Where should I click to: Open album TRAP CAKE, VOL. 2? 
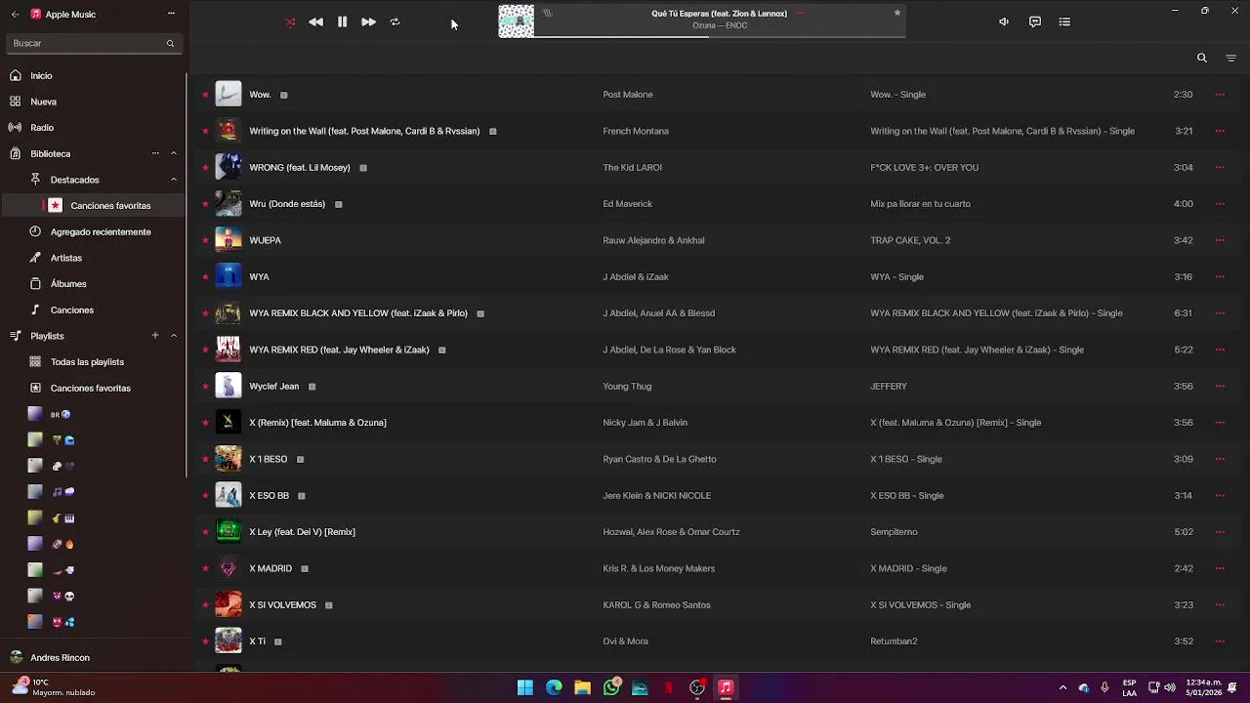[x=910, y=240]
